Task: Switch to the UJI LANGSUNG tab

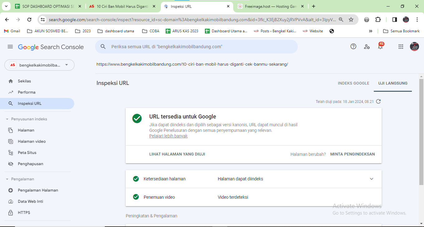Action: pyautogui.click(x=393, y=83)
